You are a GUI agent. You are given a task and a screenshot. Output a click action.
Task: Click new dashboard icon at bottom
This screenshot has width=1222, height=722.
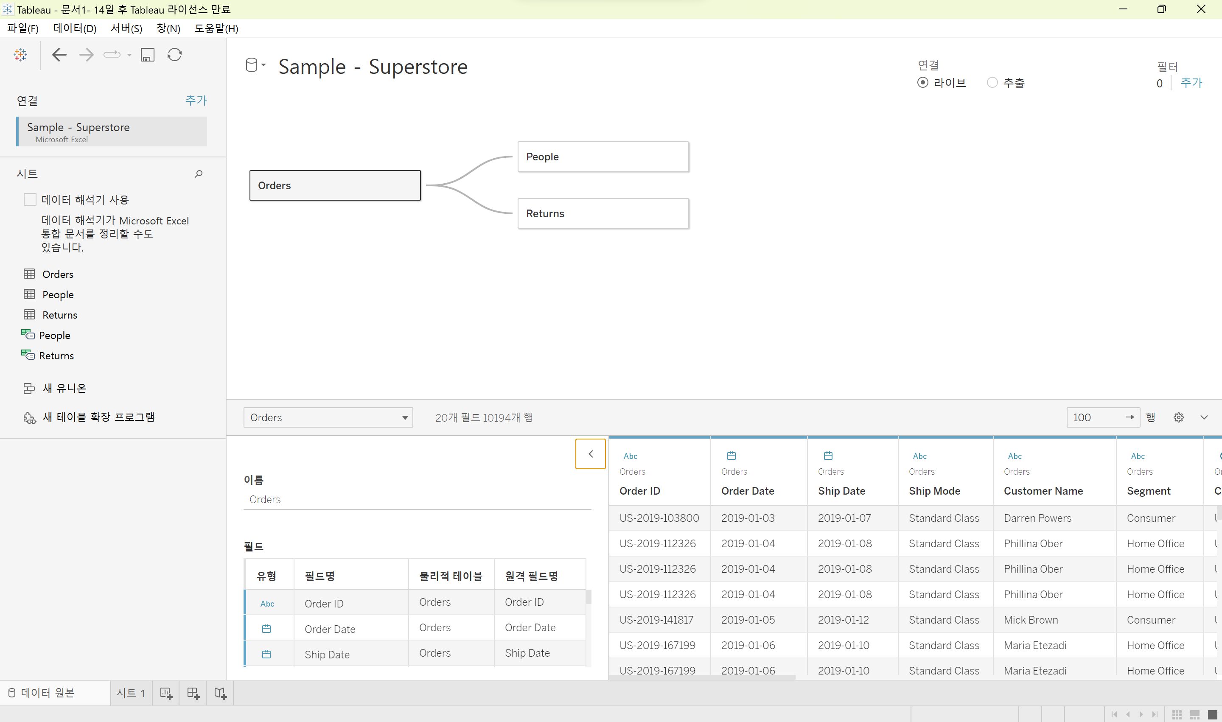click(193, 693)
